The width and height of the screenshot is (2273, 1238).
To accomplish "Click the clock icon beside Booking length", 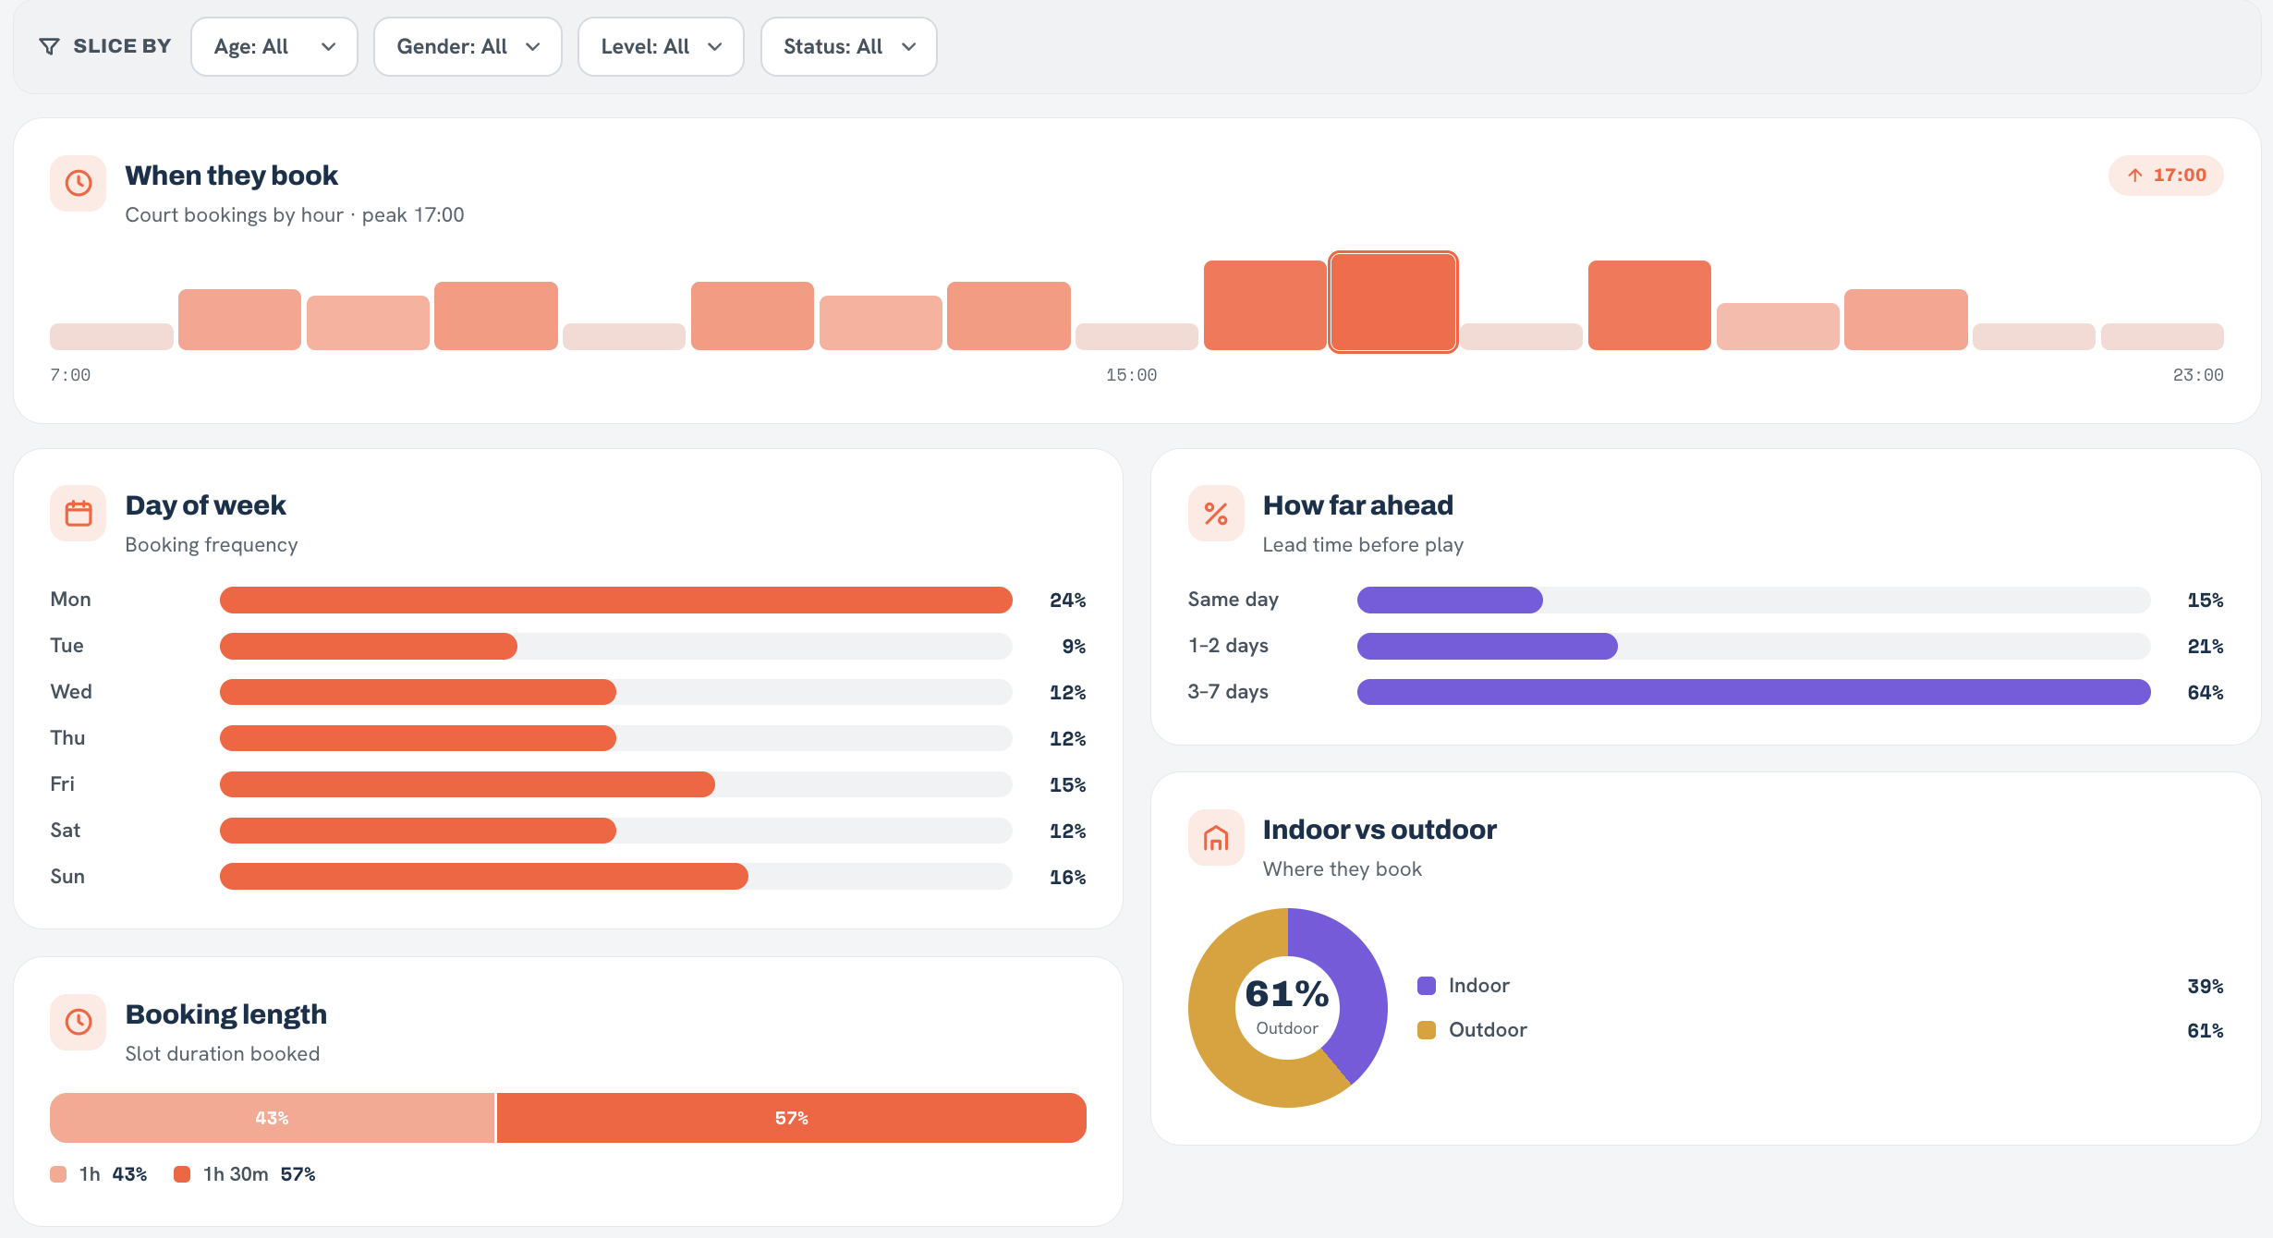I will click(79, 1022).
